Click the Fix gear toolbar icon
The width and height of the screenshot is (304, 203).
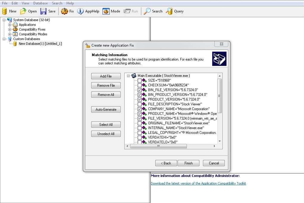coord(64,11)
